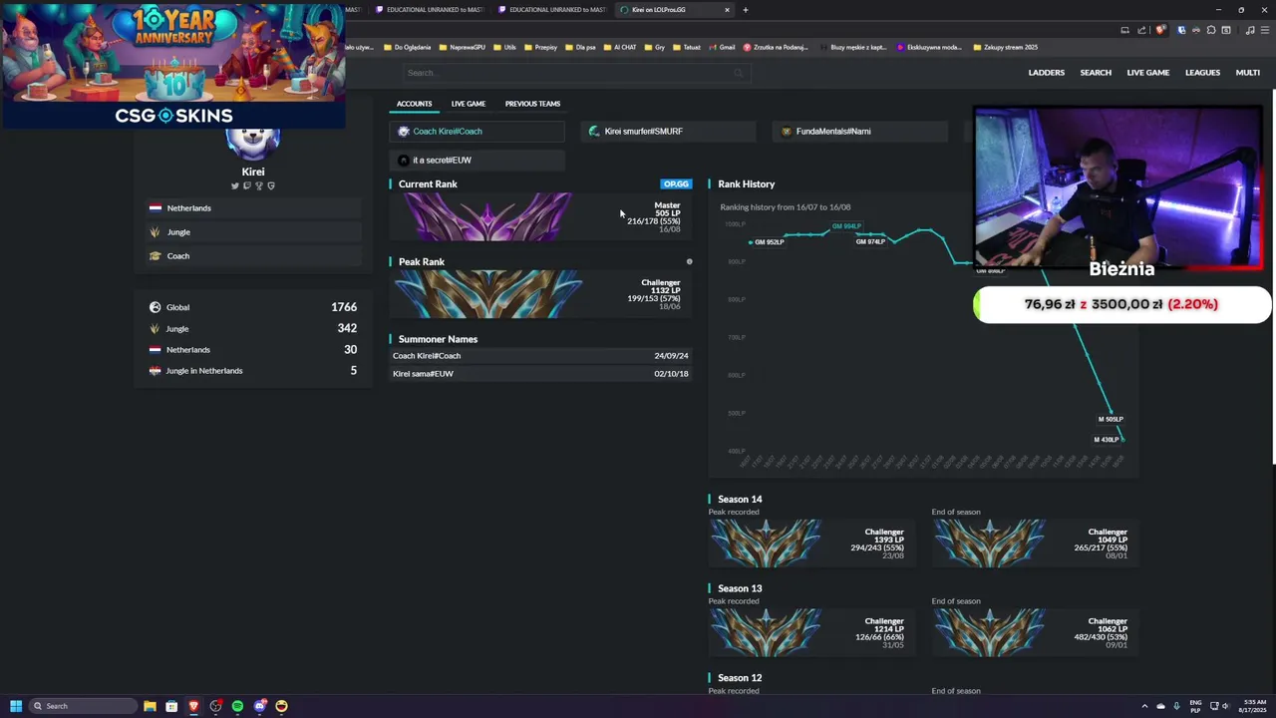Viewport: 1276px width, 718px height.
Task: Switch to the PREVIOUS TEAMS tab
Action: (x=532, y=104)
